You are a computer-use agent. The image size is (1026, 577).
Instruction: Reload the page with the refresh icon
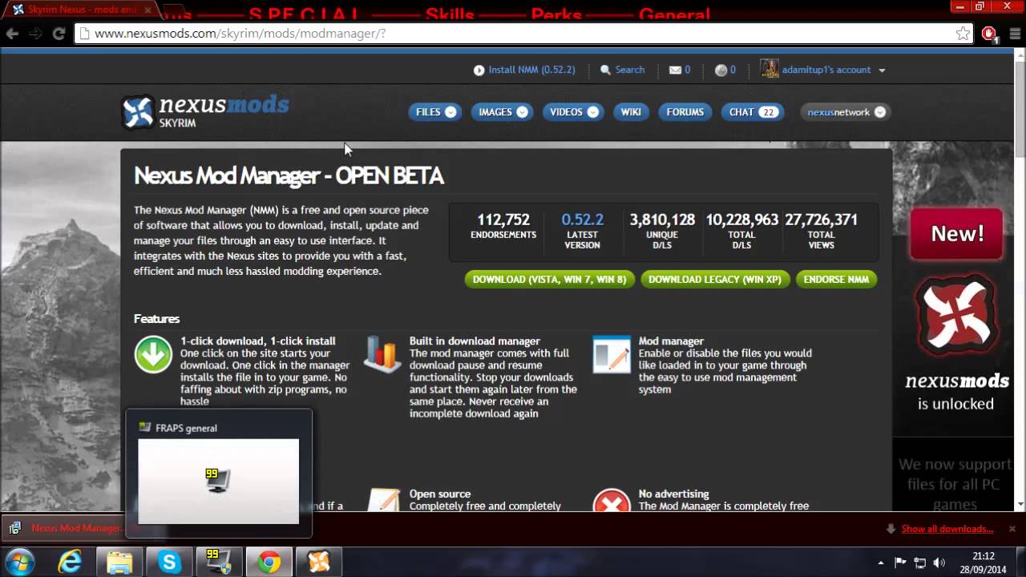pyautogui.click(x=59, y=34)
